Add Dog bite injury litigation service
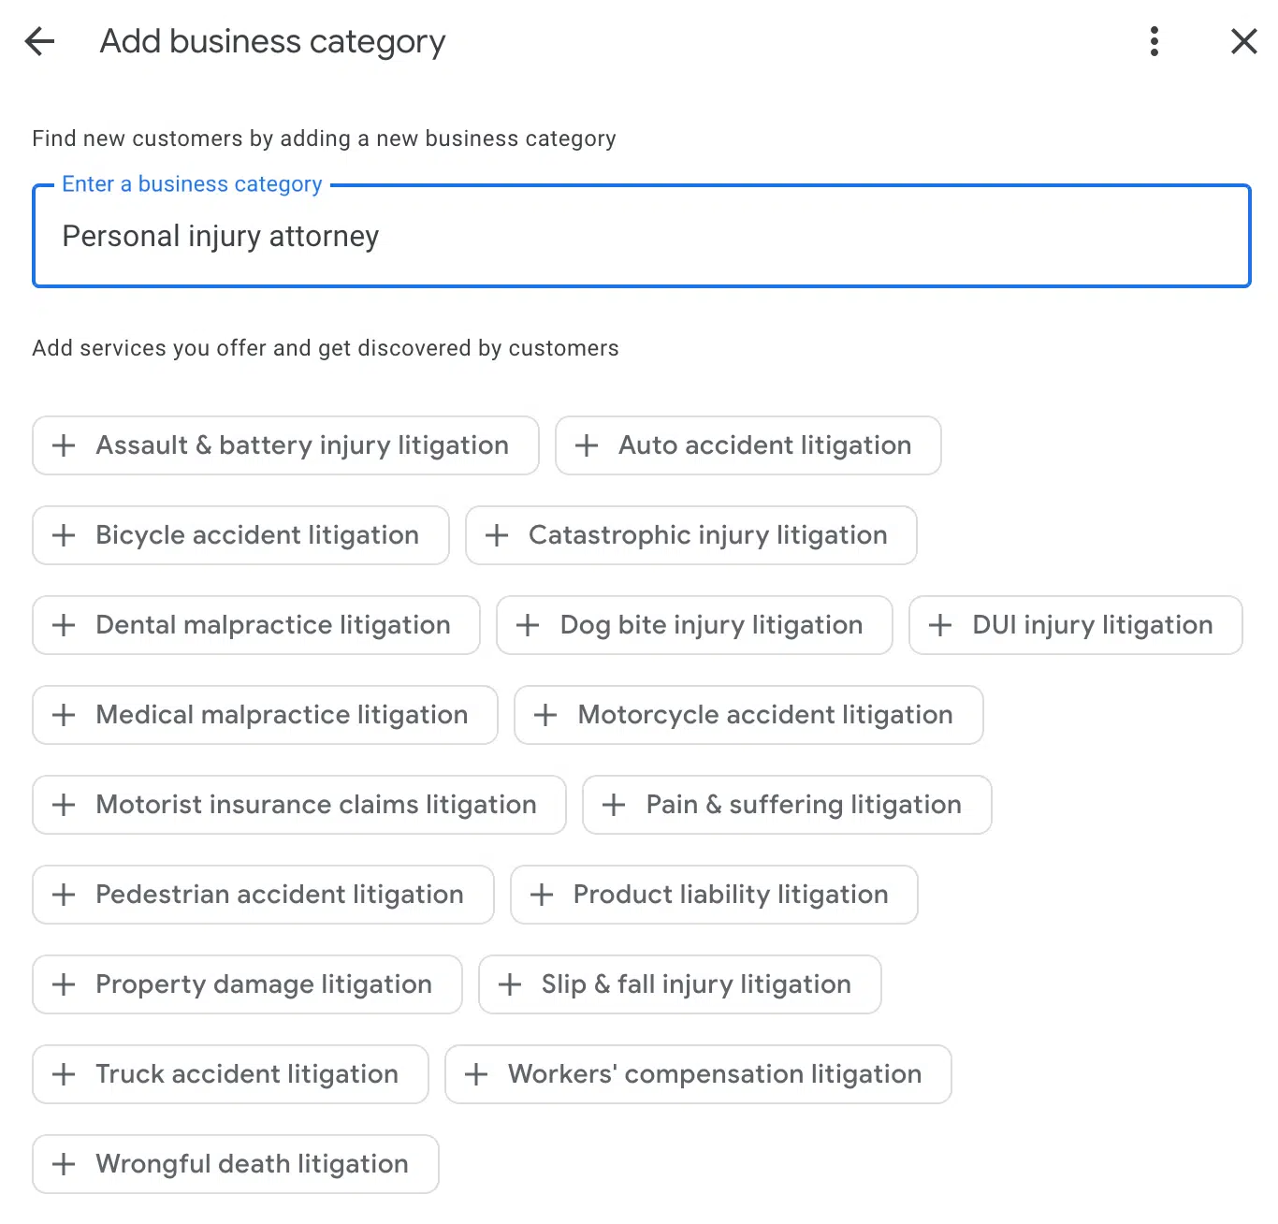 point(693,625)
